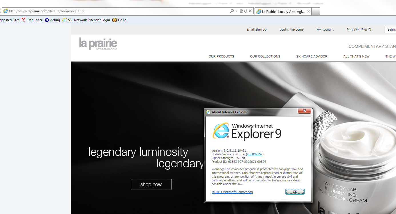
Task: Refresh the page using the reload icon
Action: [x=245, y=11]
